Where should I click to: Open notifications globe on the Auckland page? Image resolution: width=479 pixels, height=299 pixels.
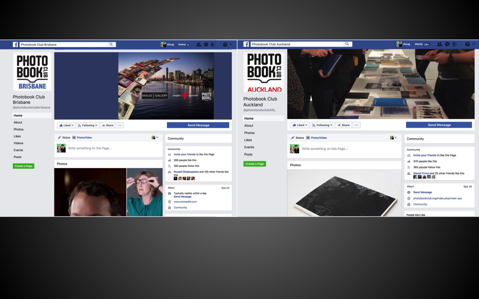[455, 44]
